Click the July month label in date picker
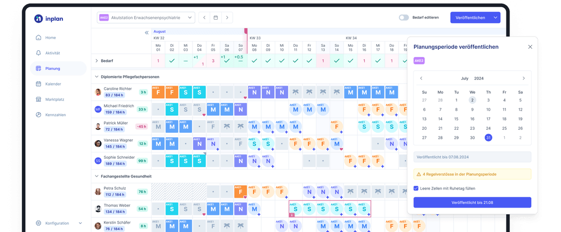This screenshot has height=232, width=561. (x=465, y=78)
